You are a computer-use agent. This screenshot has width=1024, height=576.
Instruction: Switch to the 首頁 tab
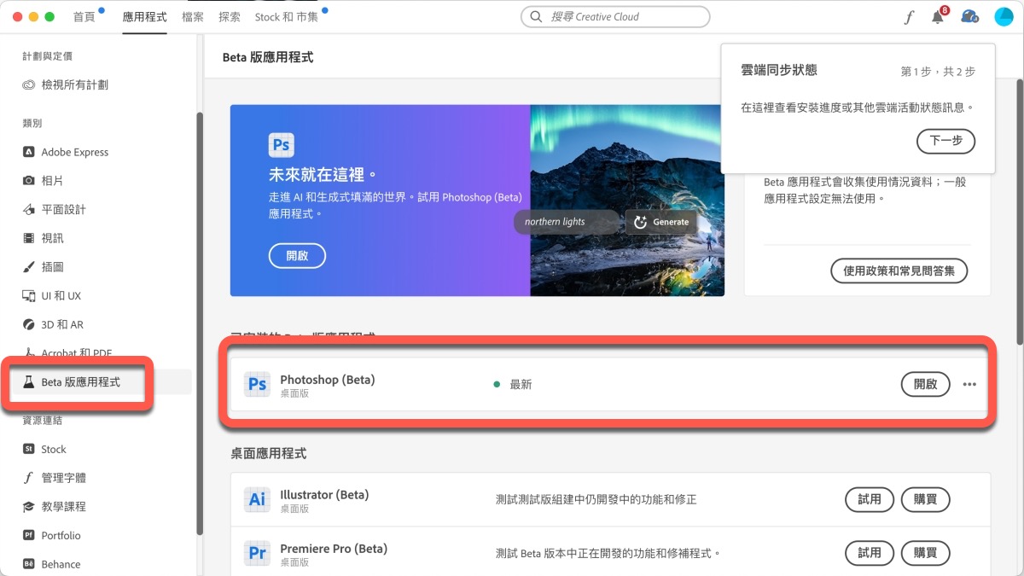pyautogui.click(x=84, y=16)
